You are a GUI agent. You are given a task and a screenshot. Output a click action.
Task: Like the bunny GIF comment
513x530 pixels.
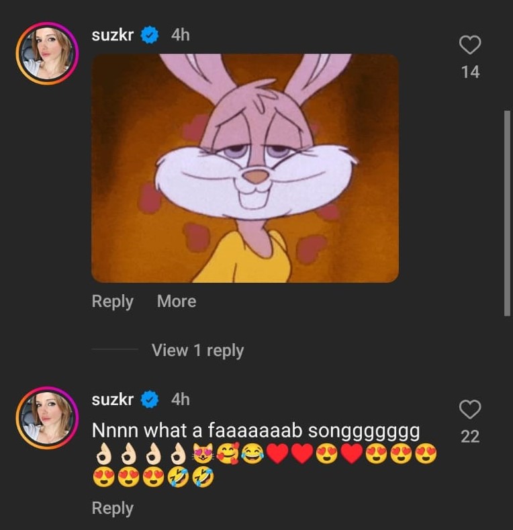(x=470, y=45)
